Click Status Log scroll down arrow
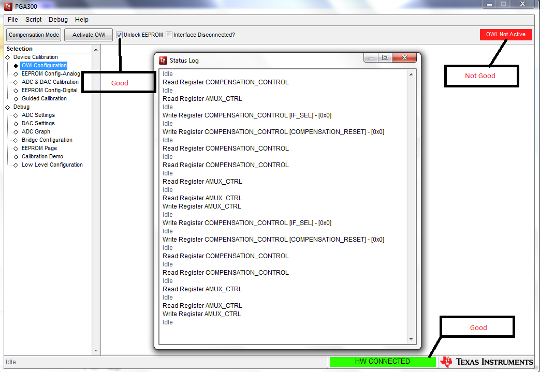Image resolution: width=540 pixels, height=372 pixels. [x=411, y=339]
